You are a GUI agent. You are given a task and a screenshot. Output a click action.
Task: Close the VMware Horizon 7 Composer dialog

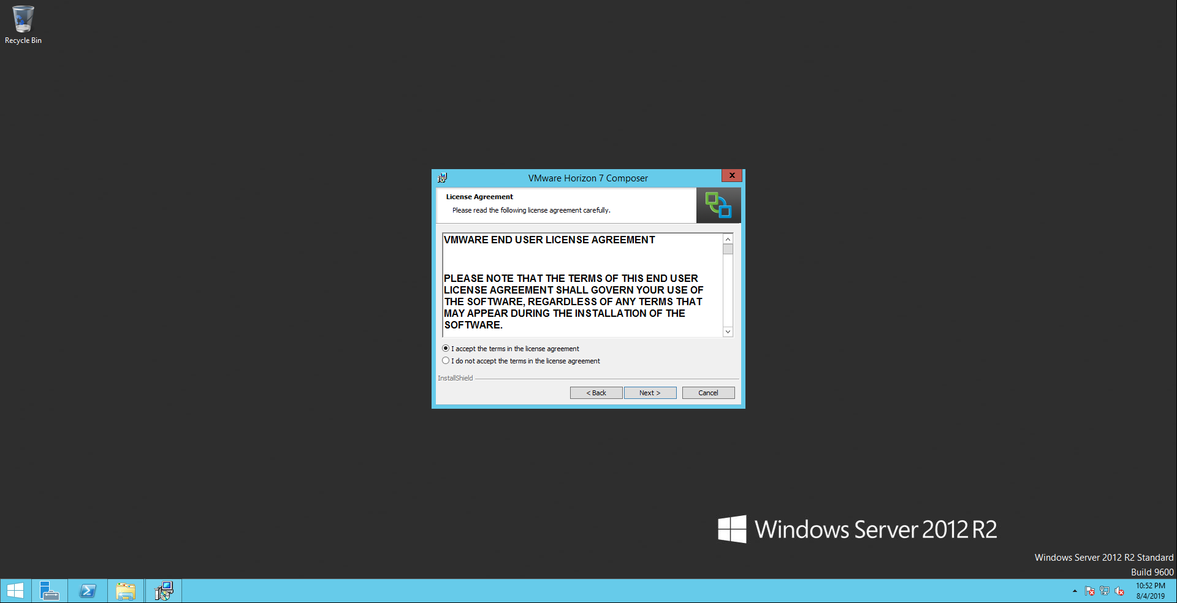click(731, 176)
